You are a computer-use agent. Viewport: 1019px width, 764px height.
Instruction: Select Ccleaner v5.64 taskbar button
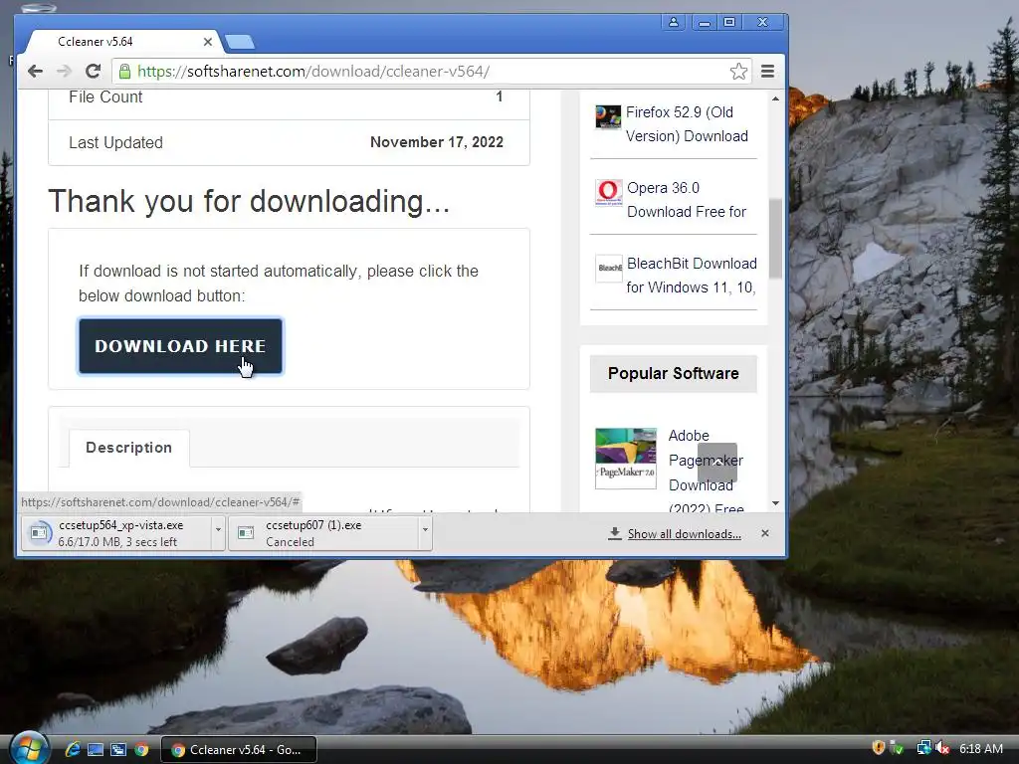tap(239, 750)
